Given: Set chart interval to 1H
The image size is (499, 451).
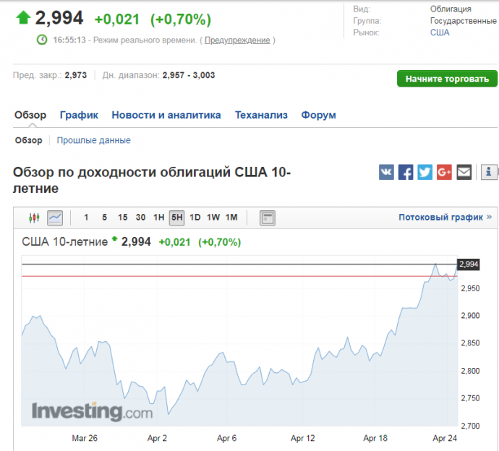Looking at the screenshot, I should (159, 218).
